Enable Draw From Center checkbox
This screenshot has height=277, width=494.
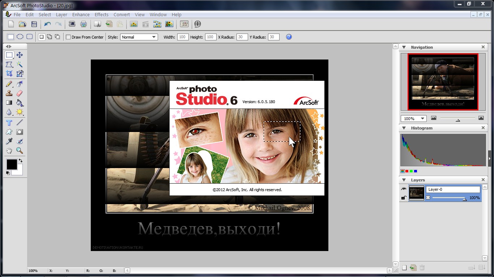(x=68, y=37)
